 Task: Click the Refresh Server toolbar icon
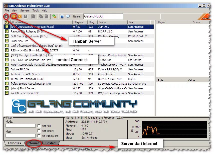[x=25, y=16]
